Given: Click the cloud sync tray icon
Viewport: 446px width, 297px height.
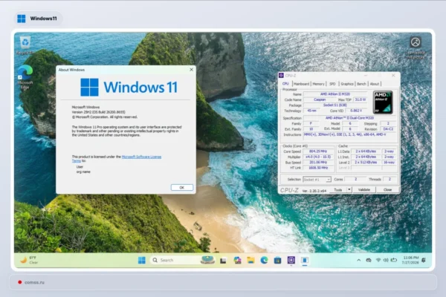Looking at the screenshot, I should point(369,260).
